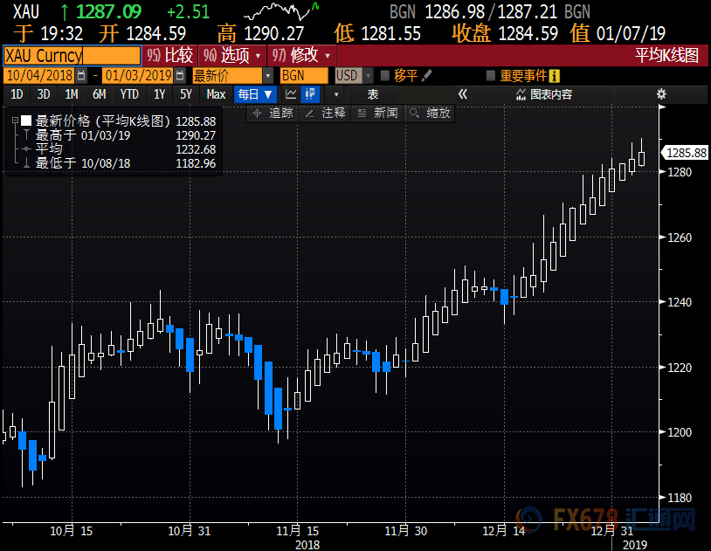Select the YTD time range tab
Screen dimensions: 711x551
(x=129, y=94)
